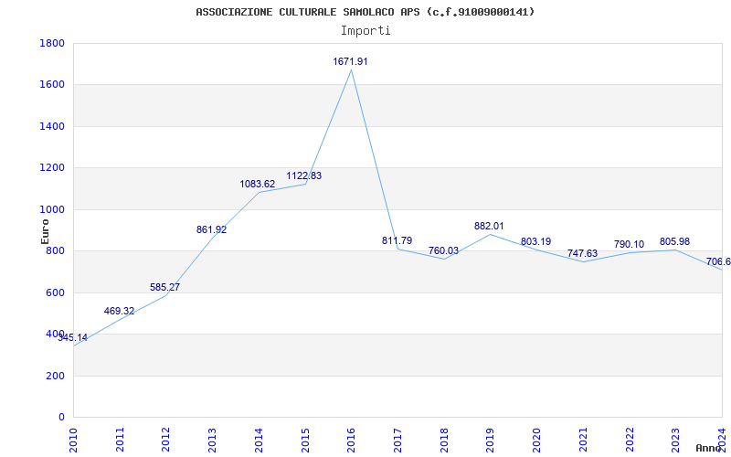Click the 747.63 data label
Screen dimensions: 731x457
pos(582,254)
